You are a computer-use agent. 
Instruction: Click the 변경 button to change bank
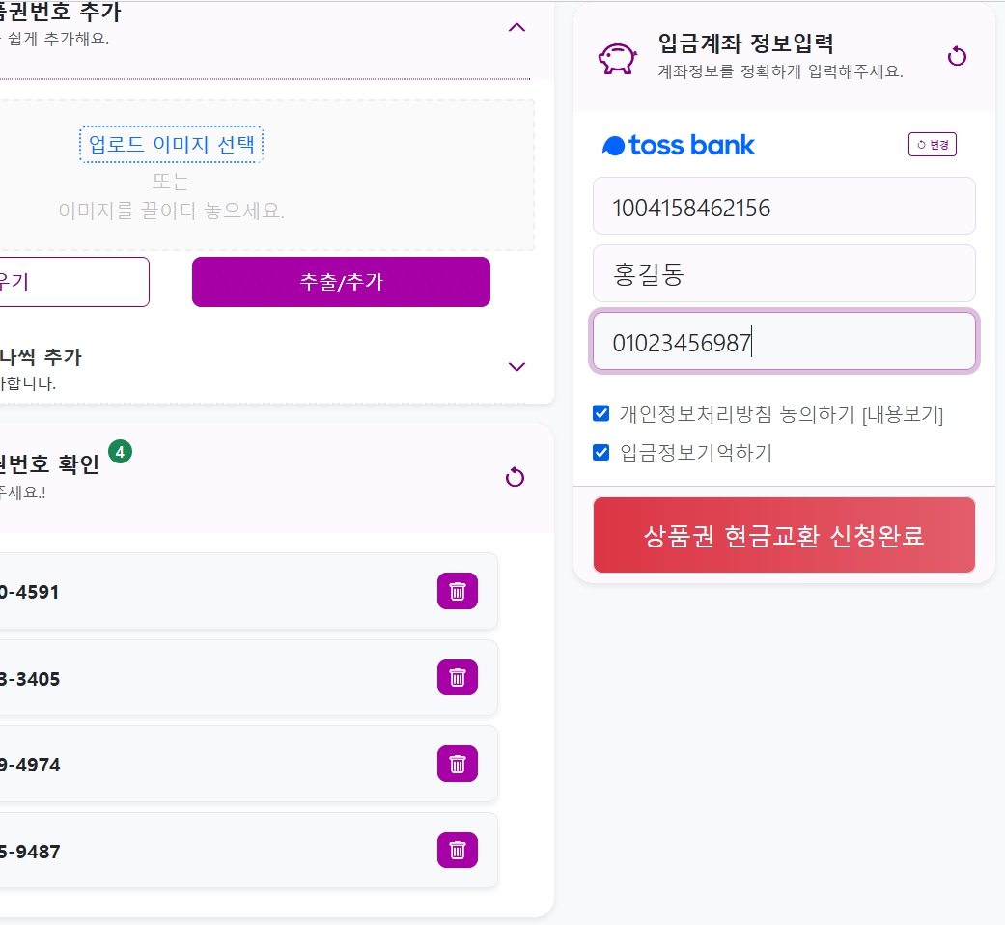tap(932, 144)
